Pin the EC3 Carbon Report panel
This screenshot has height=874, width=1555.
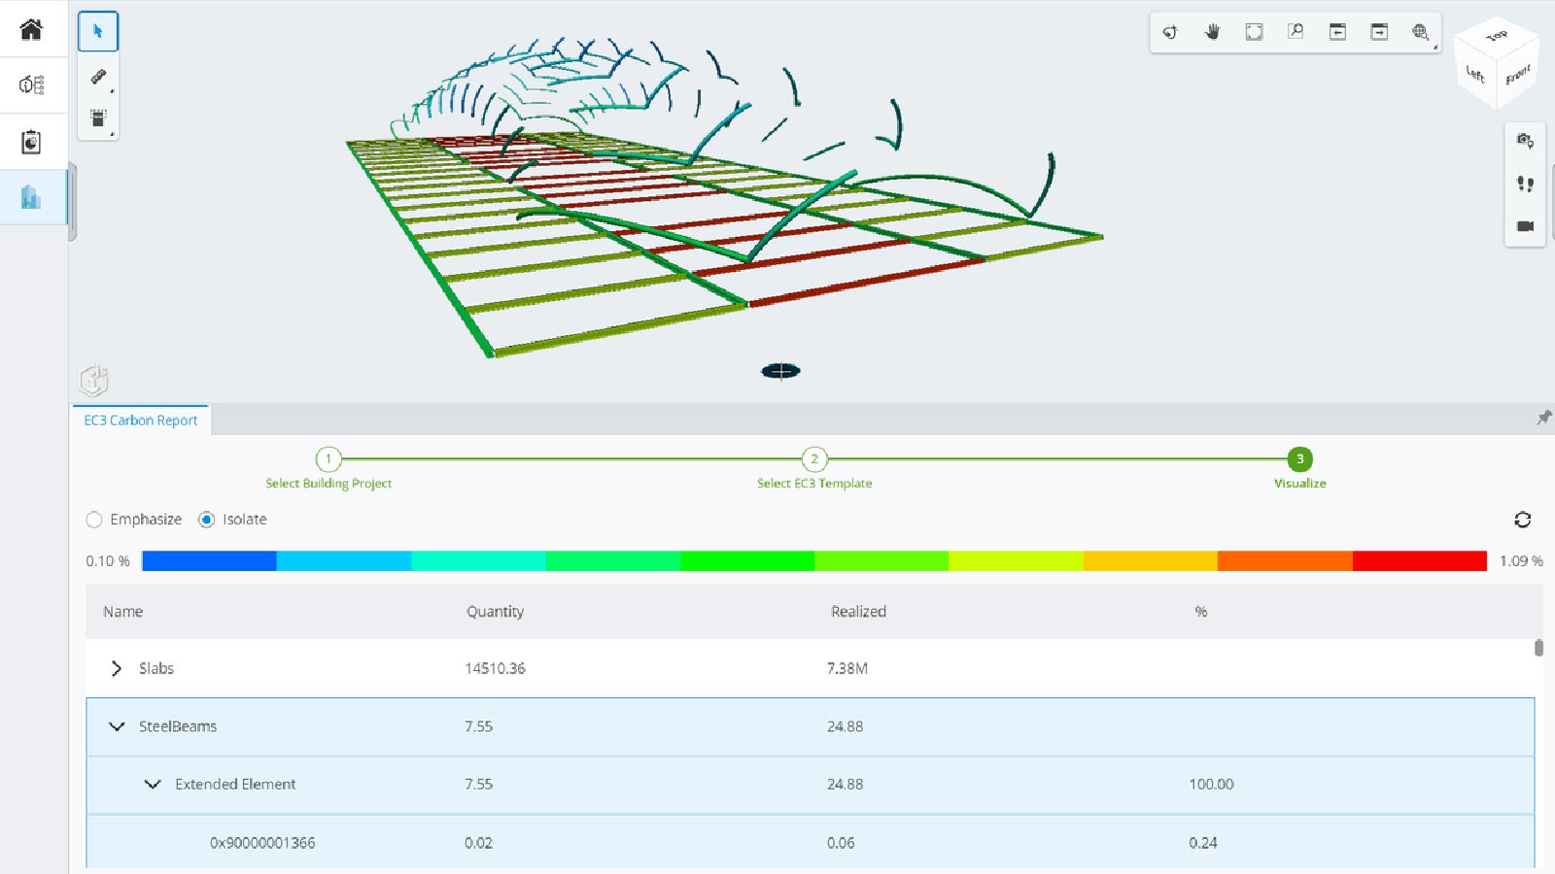[1543, 418]
